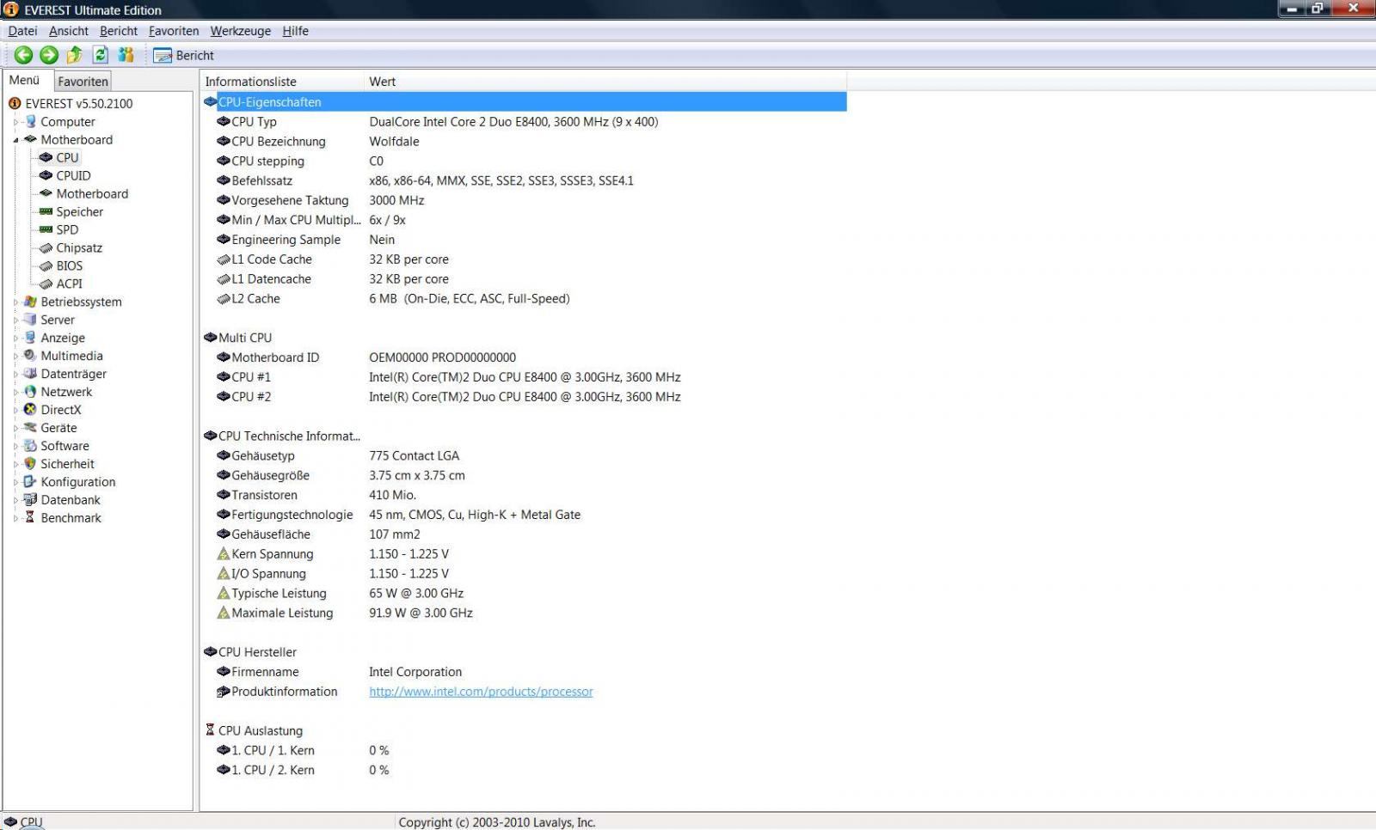Select the Fertigungstechnologie row
The width and height of the screenshot is (1376, 830).
point(525,515)
